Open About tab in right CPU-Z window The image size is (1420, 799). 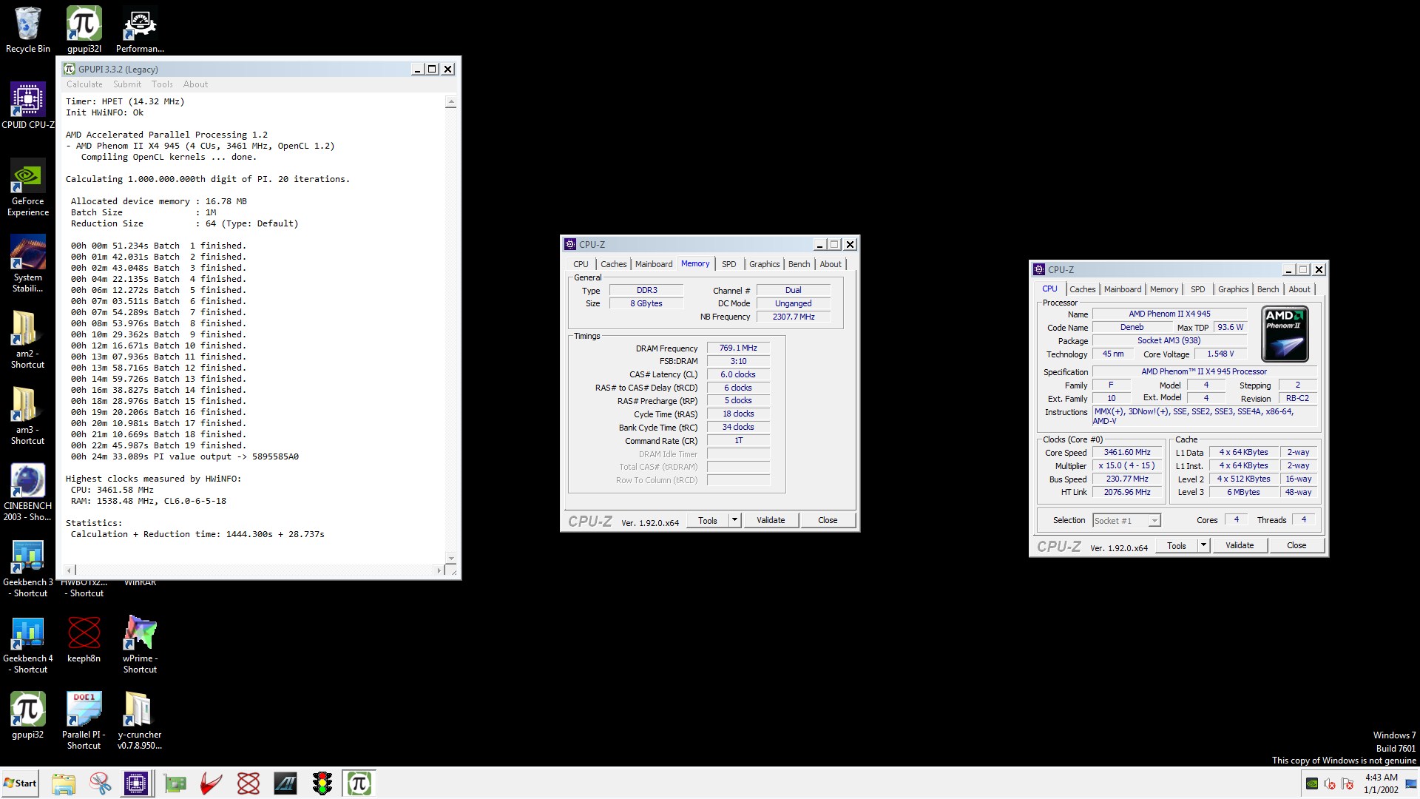tap(1299, 289)
